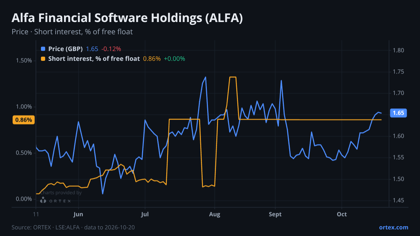The width and height of the screenshot is (420, 236).
Task: Click the 0.86% short interest legend value
Action: (x=152, y=59)
